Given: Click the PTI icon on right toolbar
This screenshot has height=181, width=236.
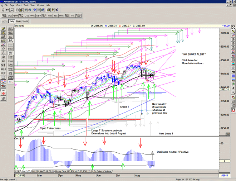Looking at the screenshot, I should pyautogui.click(x=233, y=72).
